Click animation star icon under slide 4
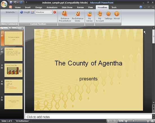 point(2,84)
